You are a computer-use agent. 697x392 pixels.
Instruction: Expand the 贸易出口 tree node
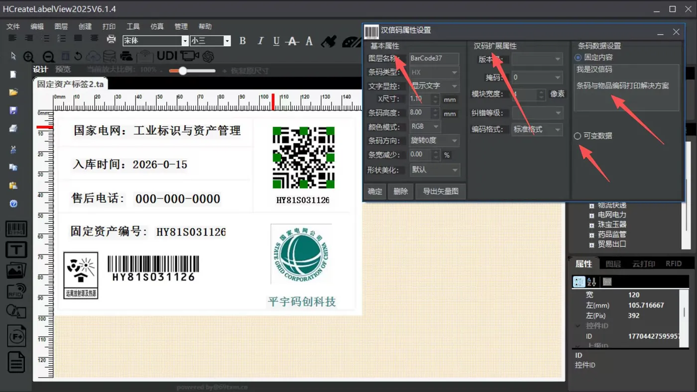591,244
